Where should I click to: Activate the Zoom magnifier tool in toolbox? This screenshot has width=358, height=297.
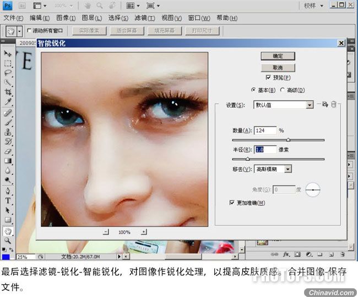click(8, 240)
